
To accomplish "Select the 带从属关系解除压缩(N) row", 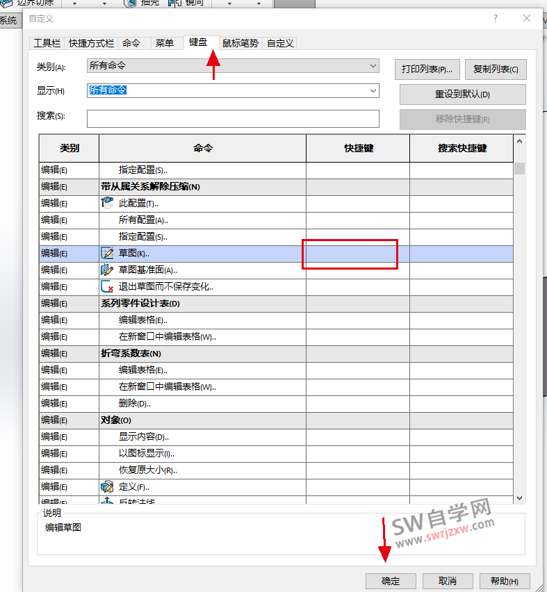I will tap(276, 186).
